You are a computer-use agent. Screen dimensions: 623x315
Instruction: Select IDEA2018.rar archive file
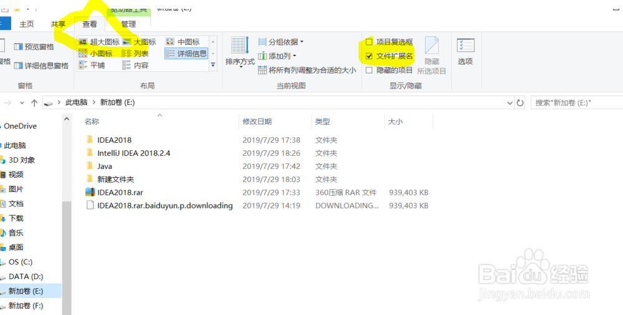pyautogui.click(x=120, y=193)
